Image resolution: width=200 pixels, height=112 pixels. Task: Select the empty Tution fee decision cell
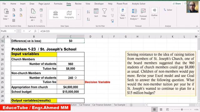click(71, 82)
